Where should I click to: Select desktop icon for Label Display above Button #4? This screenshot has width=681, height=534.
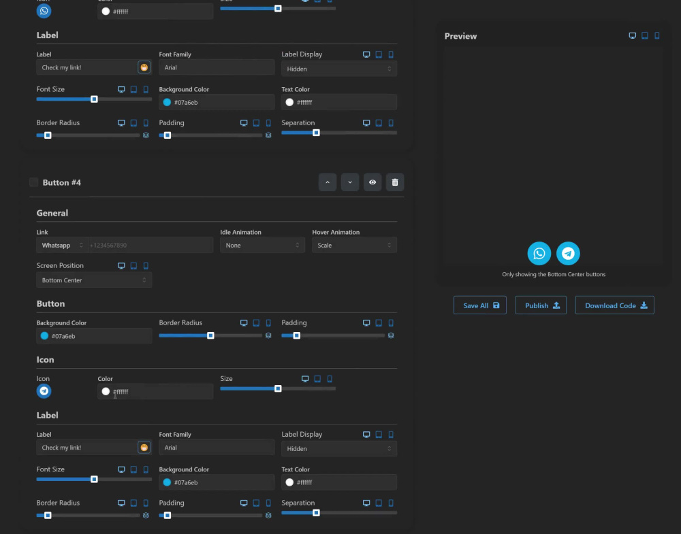366,54
